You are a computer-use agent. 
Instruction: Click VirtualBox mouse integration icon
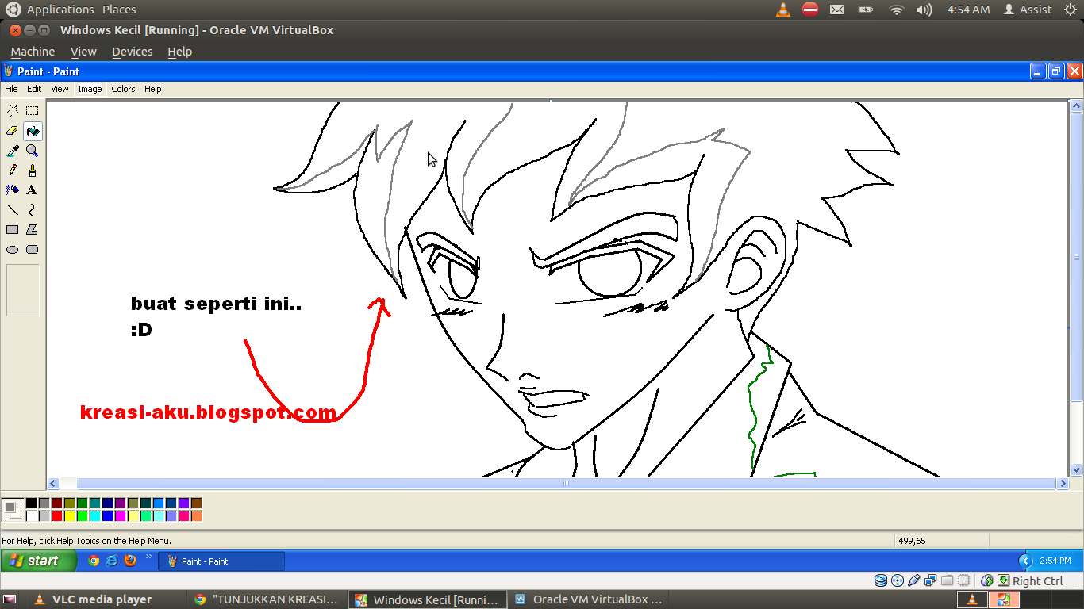[987, 580]
